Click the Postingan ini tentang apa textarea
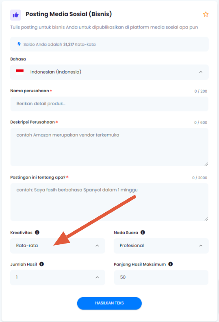This screenshot has width=219, height=322. [x=109, y=202]
